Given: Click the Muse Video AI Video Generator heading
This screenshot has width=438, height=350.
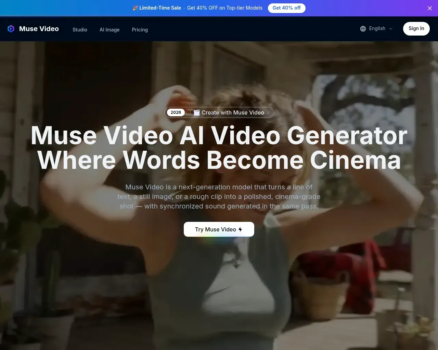Looking at the screenshot, I should (219, 136).
